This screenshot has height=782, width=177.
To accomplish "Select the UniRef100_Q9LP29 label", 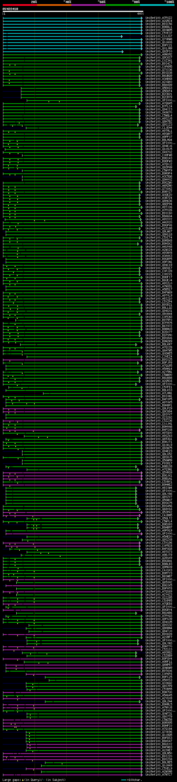I will (x=159, y=408).
